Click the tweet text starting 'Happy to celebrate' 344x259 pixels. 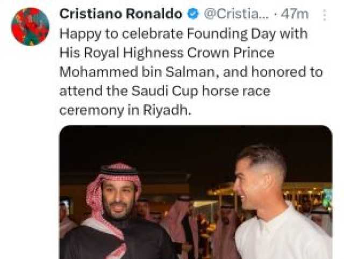click(191, 71)
